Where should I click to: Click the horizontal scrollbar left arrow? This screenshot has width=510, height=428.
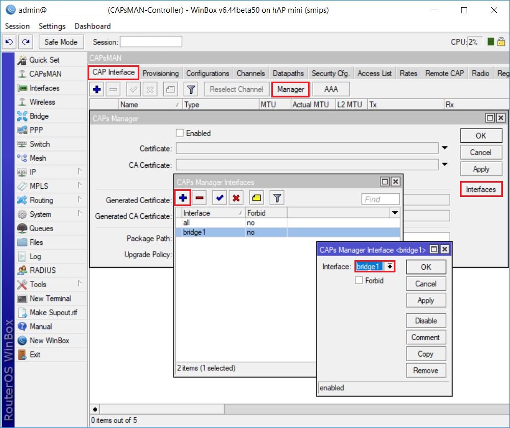(95, 409)
